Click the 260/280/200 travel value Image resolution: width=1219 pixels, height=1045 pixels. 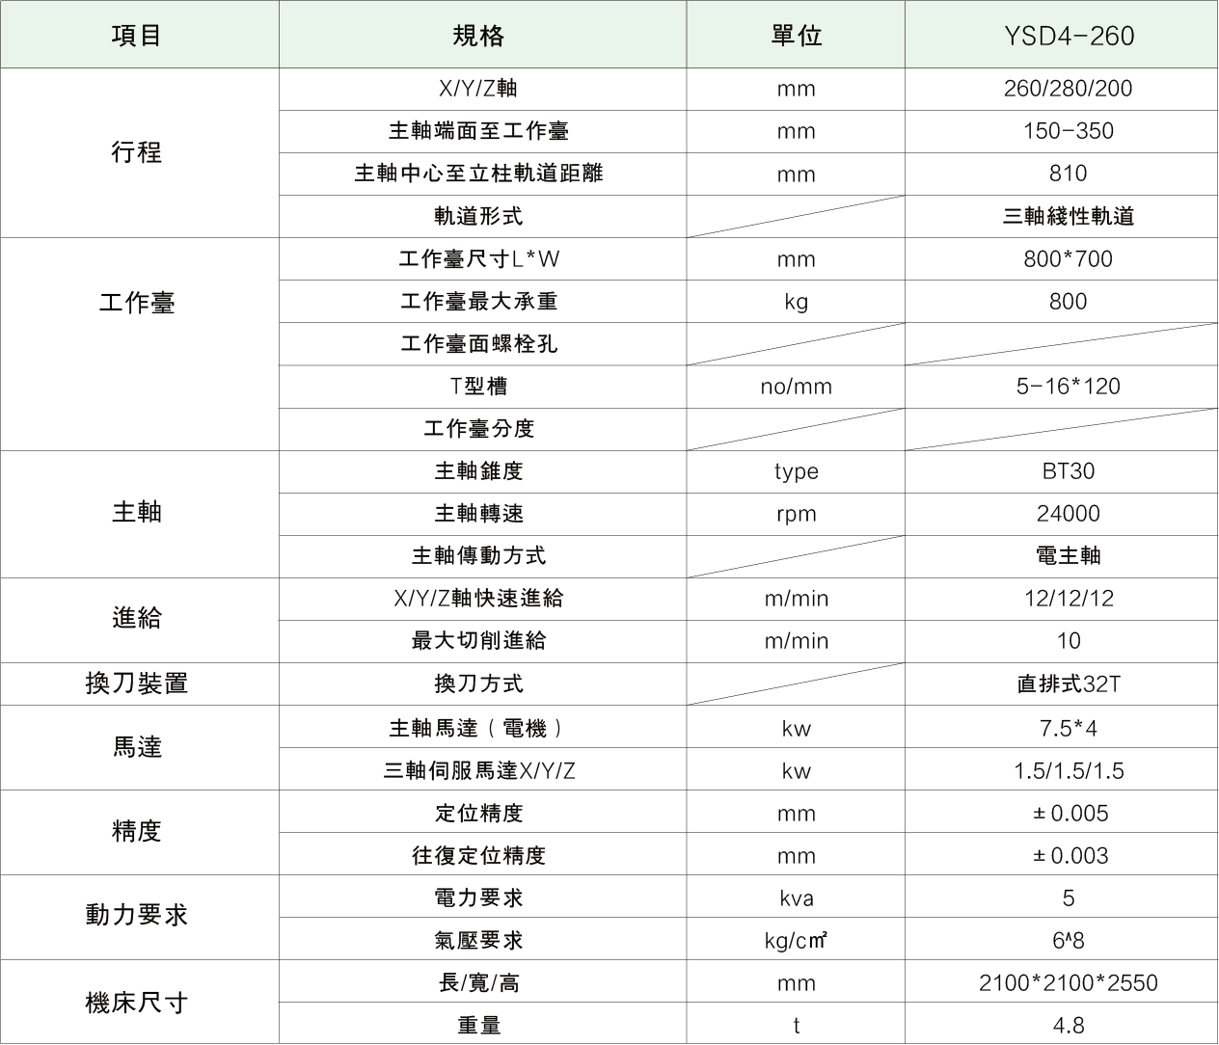tap(1068, 89)
